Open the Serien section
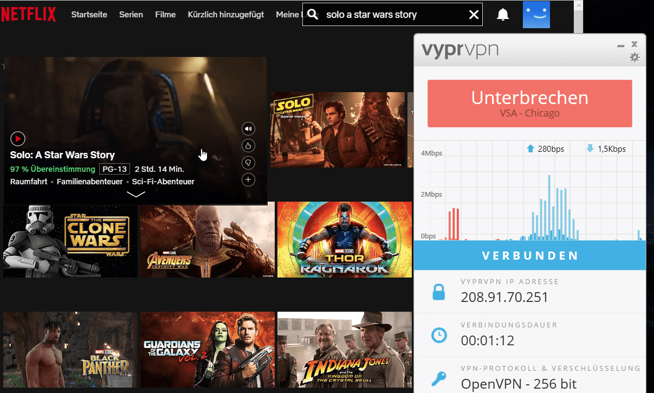 pyautogui.click(x=131, y=15)
